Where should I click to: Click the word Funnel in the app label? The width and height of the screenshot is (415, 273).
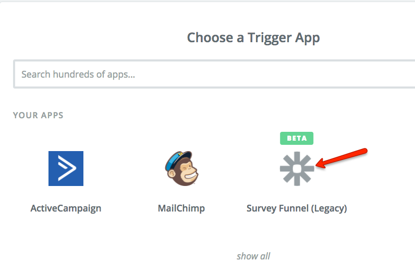point(291,208)
